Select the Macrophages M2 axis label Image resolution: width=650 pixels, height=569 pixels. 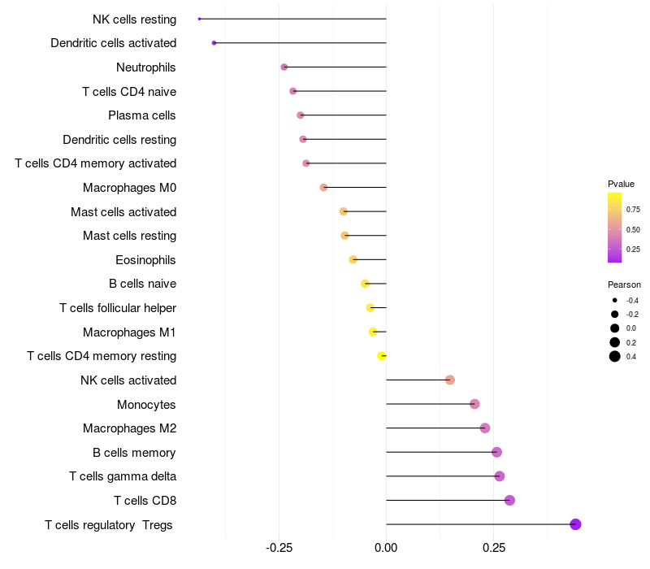click(129, 428)
